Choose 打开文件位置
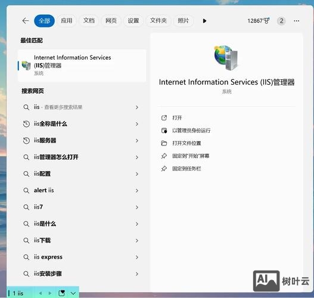This screenshot has width=314, height=298. [x=186, y=143]
